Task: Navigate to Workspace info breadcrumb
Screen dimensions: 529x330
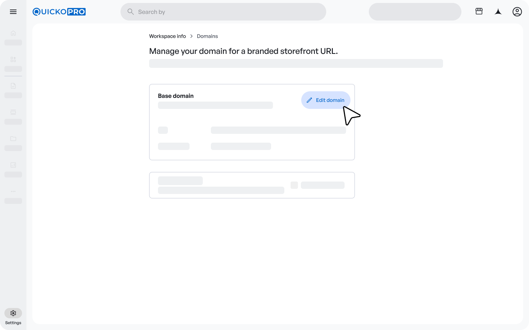Action: (168, 36)
